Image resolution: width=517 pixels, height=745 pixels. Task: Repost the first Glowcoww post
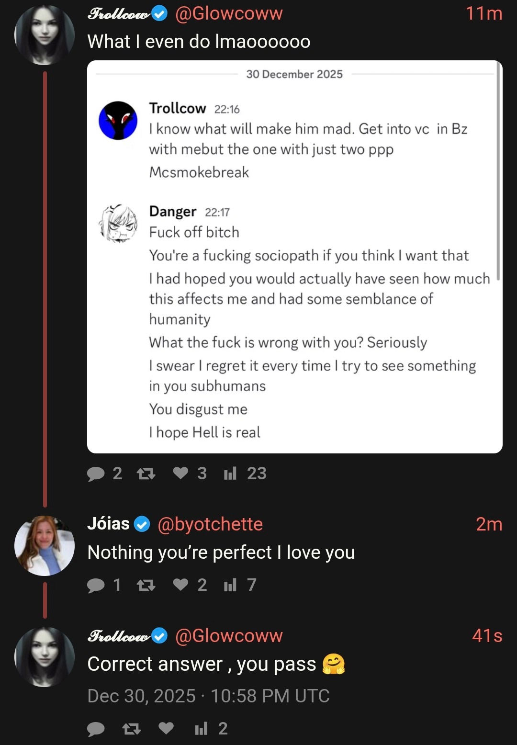146,474
